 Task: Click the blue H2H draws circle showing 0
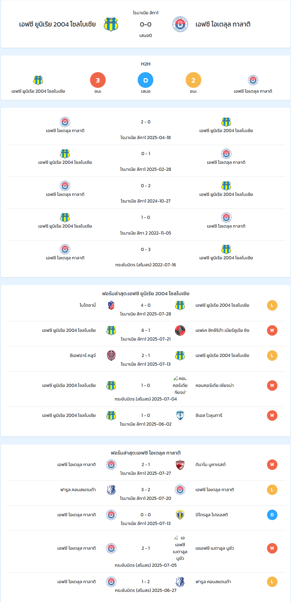click(146, 80)
